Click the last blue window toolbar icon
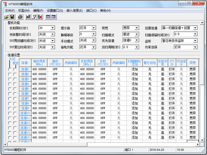Image resolution: width=207 pixels, height=155 pixels. pyautogui.click(x=54, y=17)
